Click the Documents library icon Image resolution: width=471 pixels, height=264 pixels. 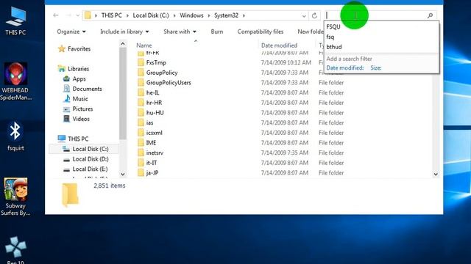pyautogui.click(x=67, y=89)
